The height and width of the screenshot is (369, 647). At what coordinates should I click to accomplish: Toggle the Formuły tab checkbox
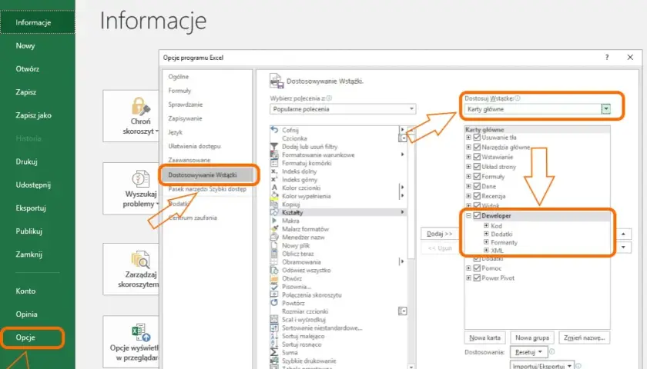tap(477, 176)
